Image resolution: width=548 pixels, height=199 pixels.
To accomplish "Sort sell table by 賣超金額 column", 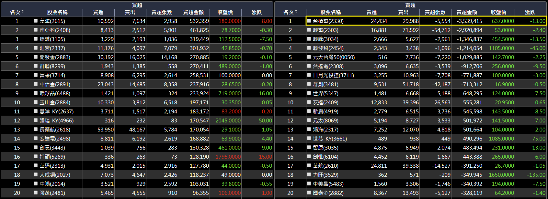I will (x=467, y=12).
